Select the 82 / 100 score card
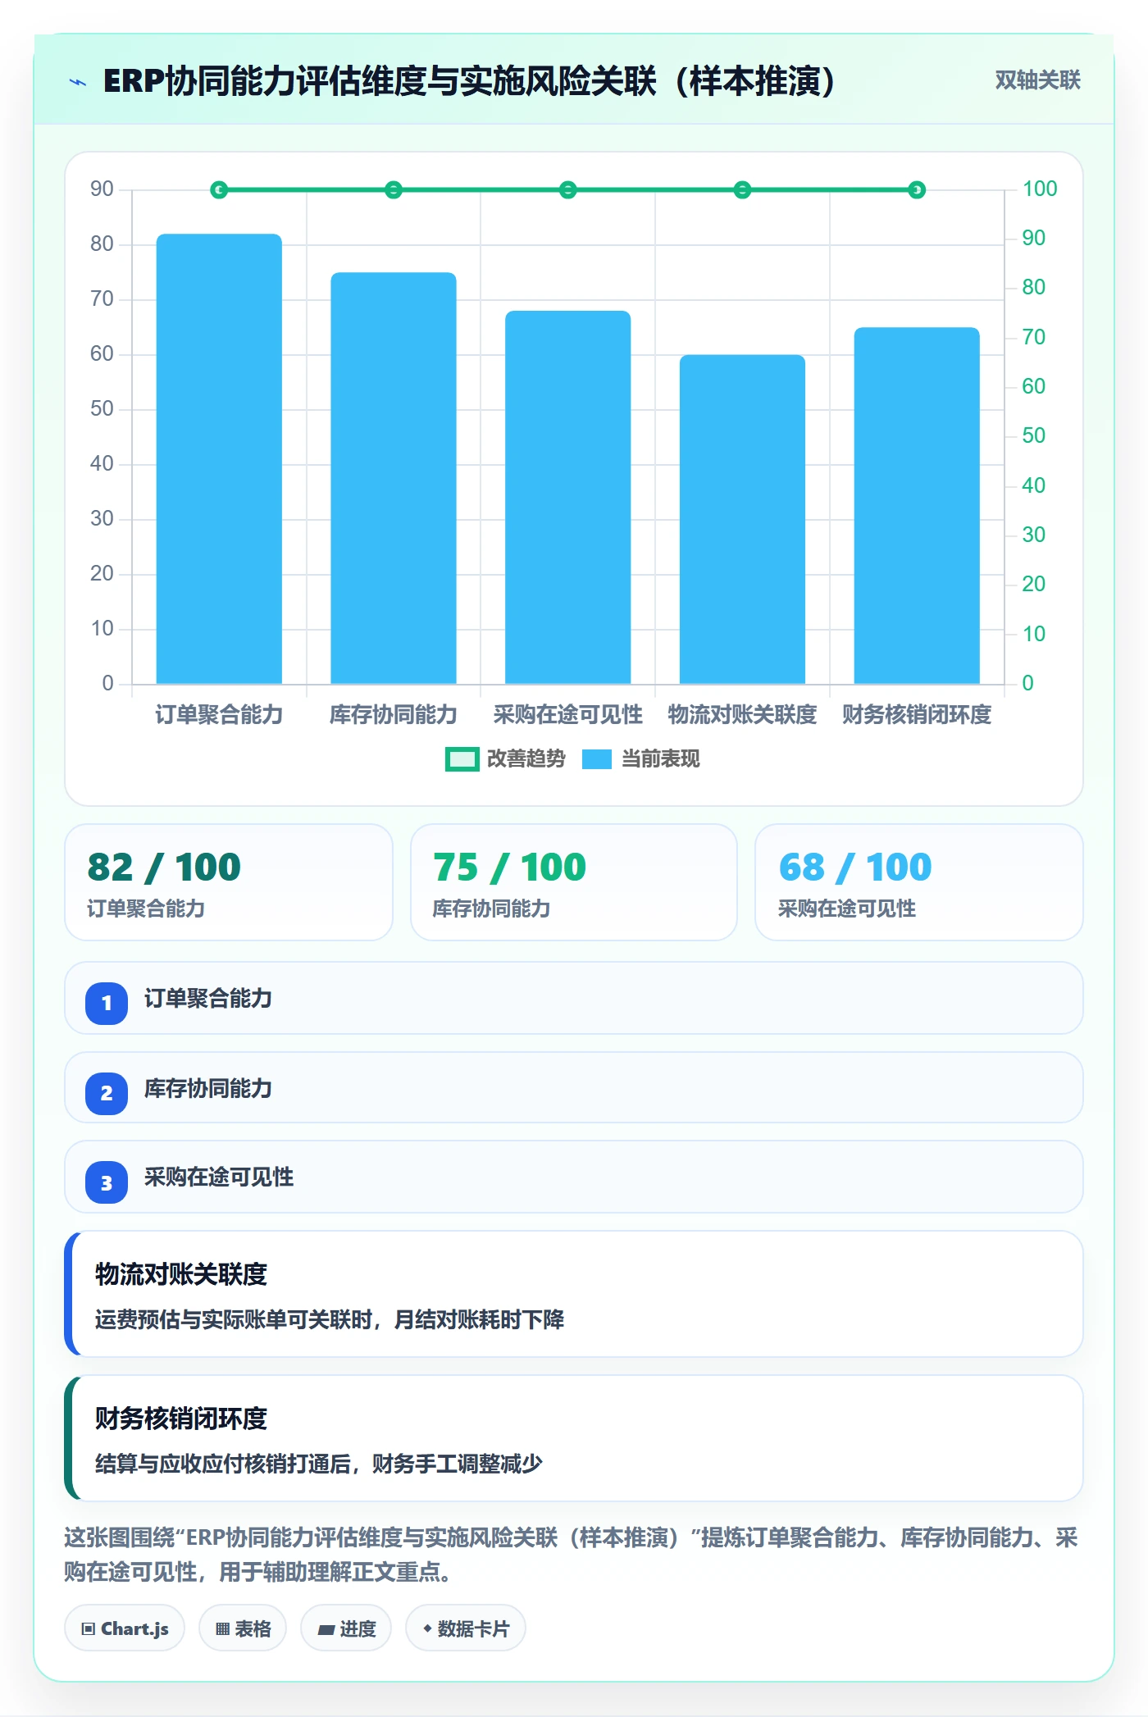Image resolution: width=1148 pixels, height=1717 pixels. coord(229,882)
